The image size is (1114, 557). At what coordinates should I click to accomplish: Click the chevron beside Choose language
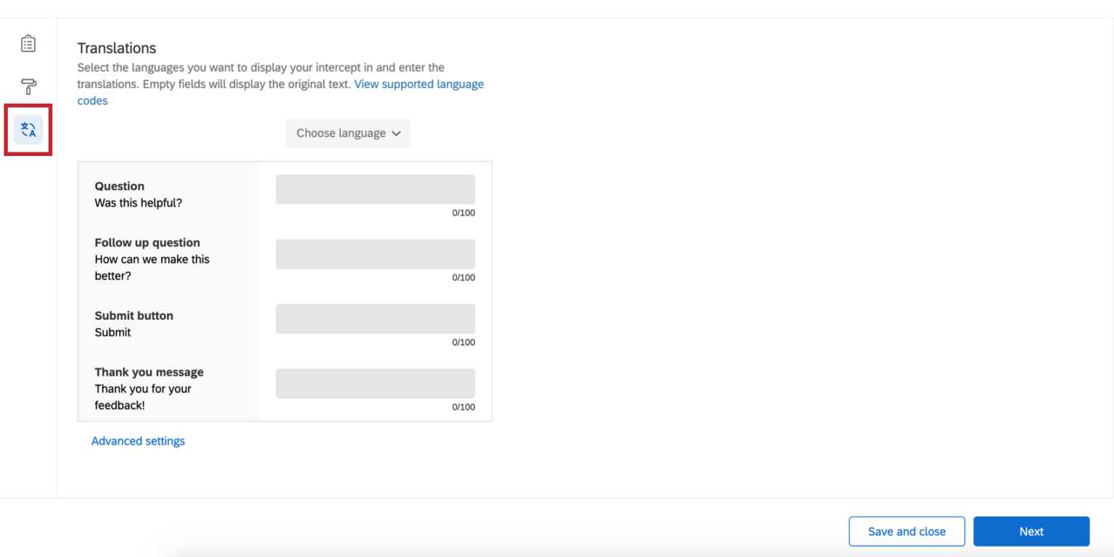pos(396,133)
